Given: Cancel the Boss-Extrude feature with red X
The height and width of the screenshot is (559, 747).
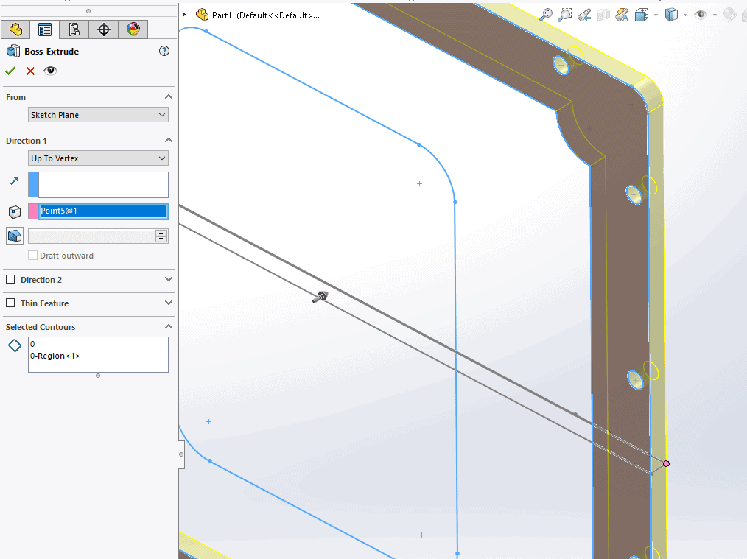Looking at the screenshot, I should click(29, 71).
